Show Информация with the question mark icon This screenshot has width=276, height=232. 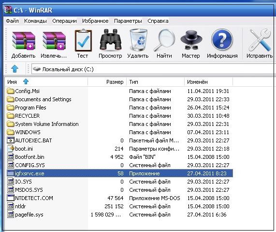pyautogui.click(x=222, y=40)
